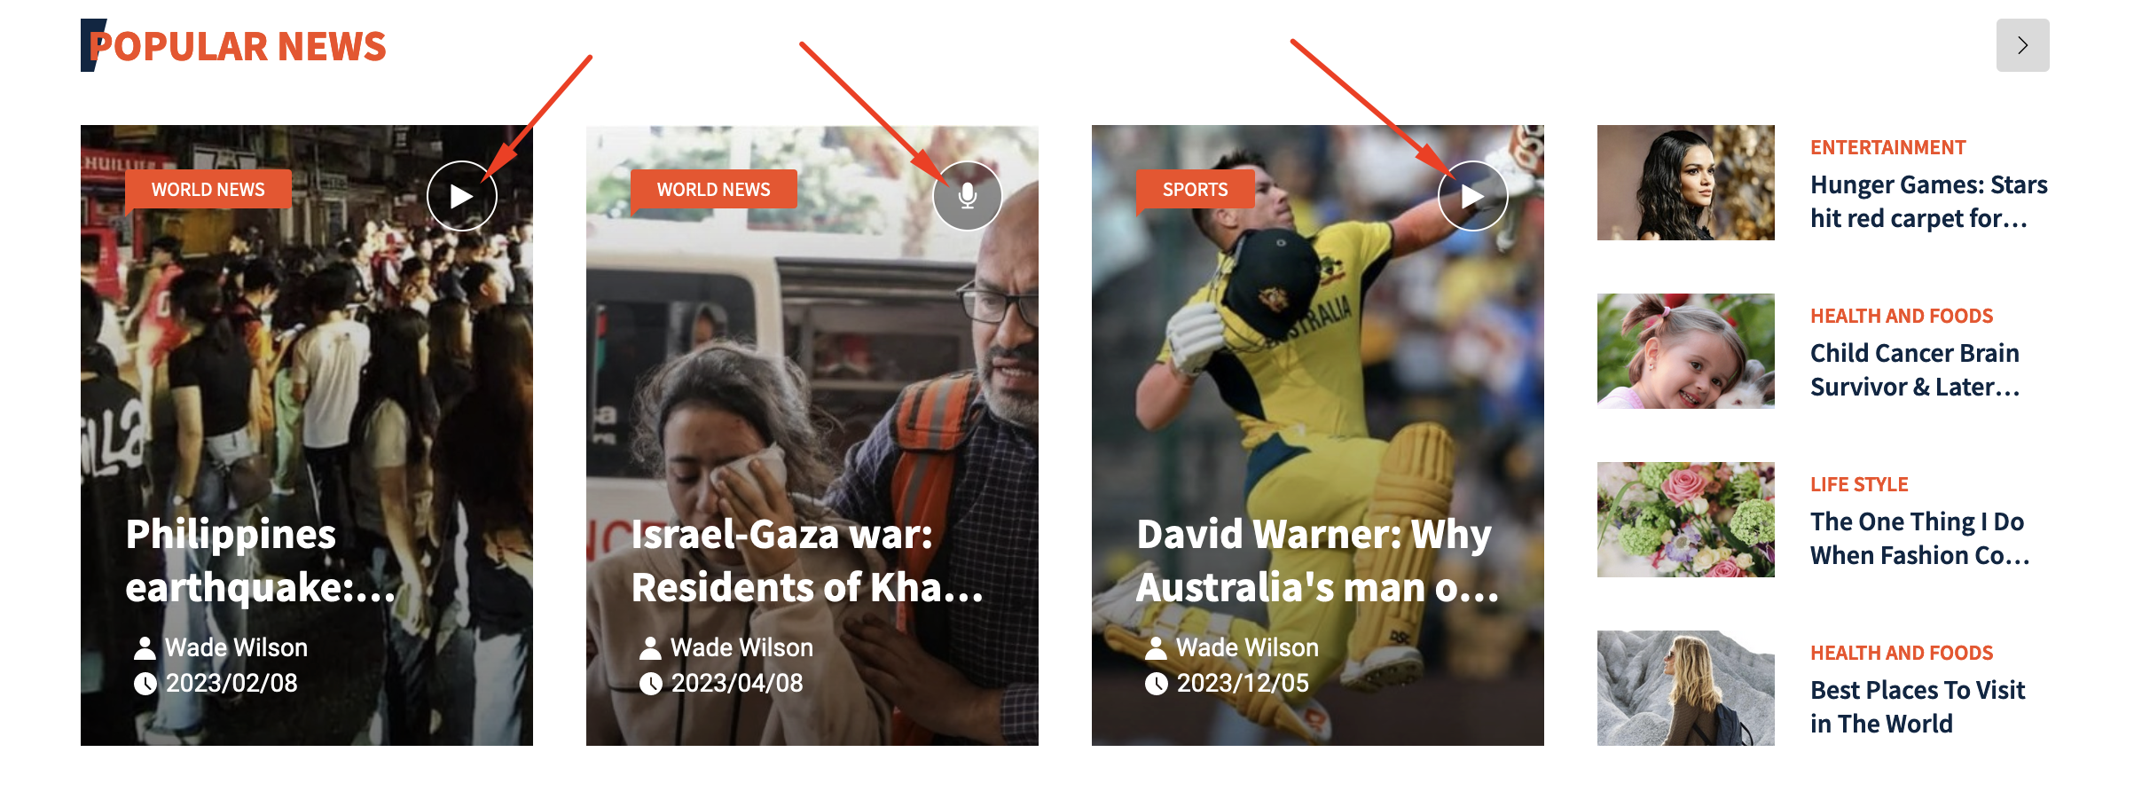Open World News tag on Israel-Gaza card
Viewport: 2134px width, 807px height.
[713, 190]
